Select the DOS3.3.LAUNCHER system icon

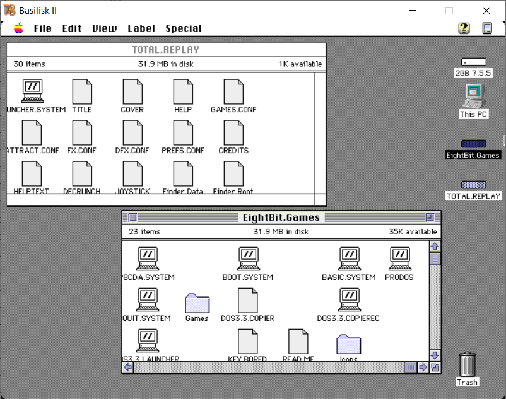148,340
